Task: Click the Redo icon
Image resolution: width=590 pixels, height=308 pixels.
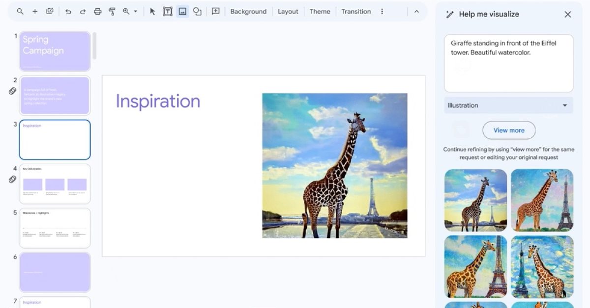Action: coord(83,11)
